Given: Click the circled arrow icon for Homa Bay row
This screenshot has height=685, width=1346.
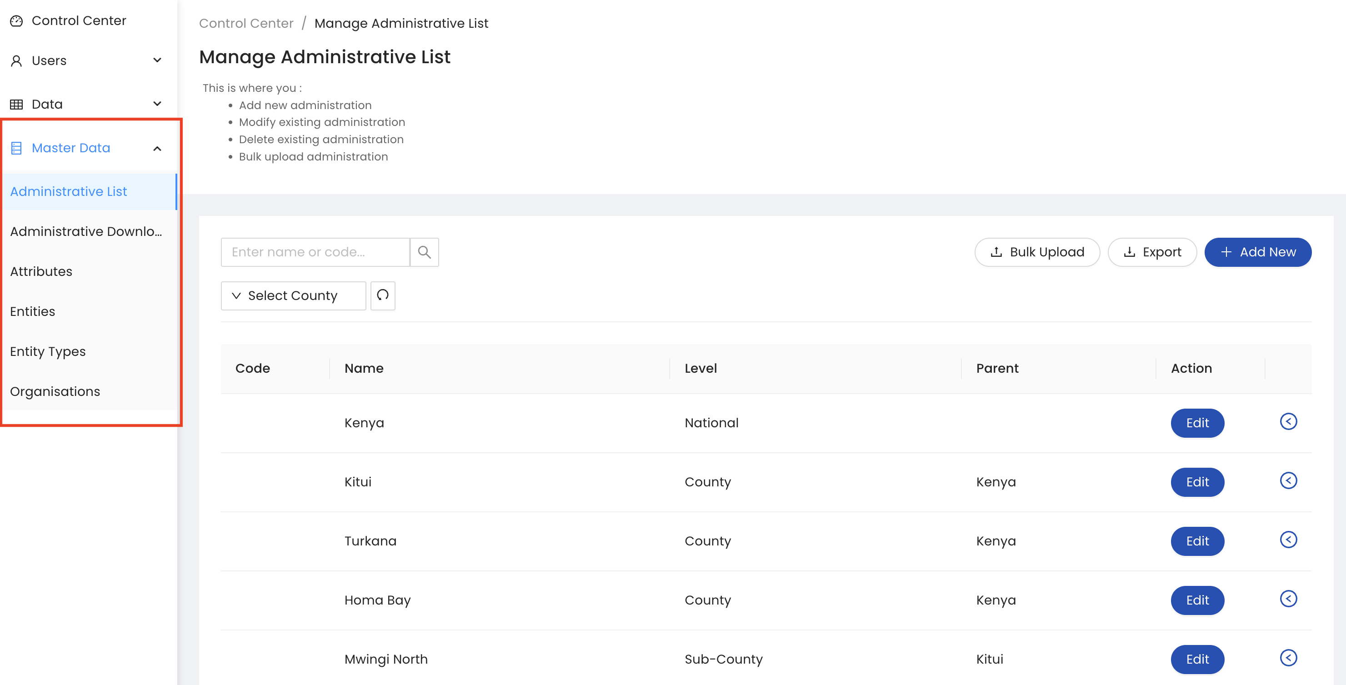Looking at the screenshot, I should coord(1288,599).
